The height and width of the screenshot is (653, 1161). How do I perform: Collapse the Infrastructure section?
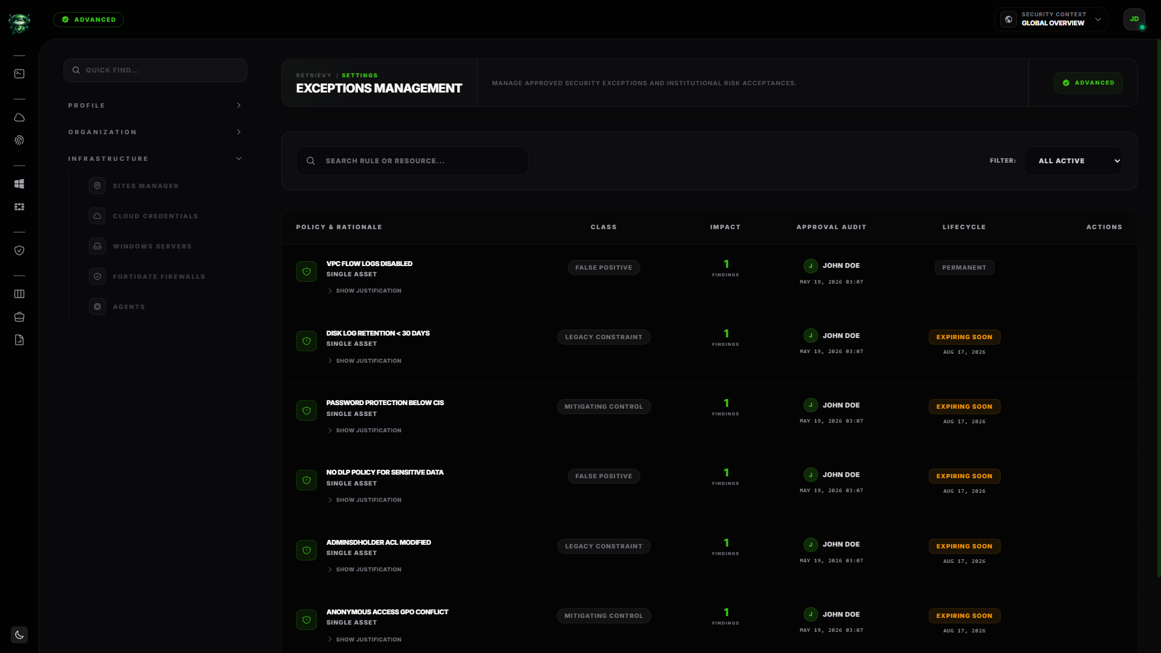pos(155,158)
